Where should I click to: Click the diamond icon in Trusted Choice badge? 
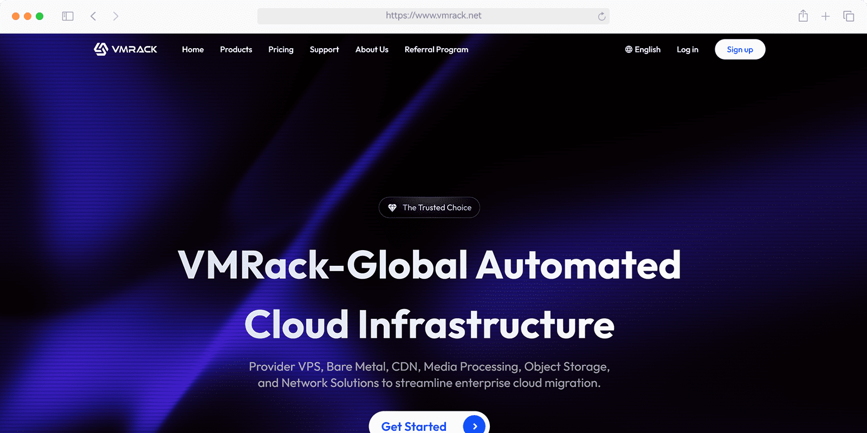pos(392,208)
